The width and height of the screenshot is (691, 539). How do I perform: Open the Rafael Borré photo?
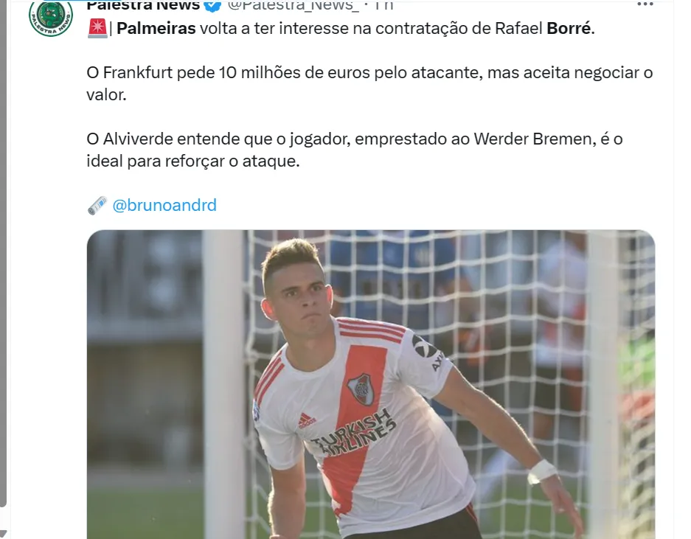click(x=371, y=384)
